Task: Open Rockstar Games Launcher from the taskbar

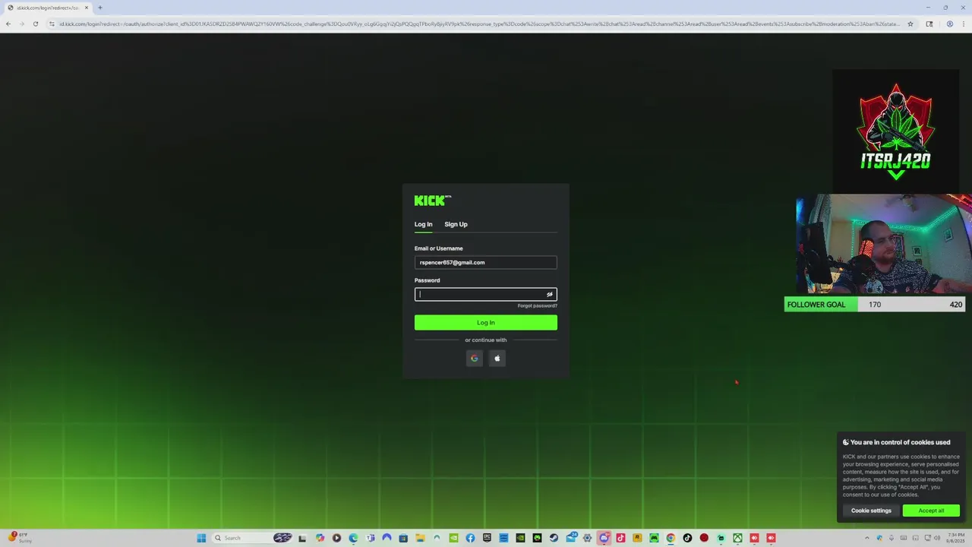Action: click(637, 538)
